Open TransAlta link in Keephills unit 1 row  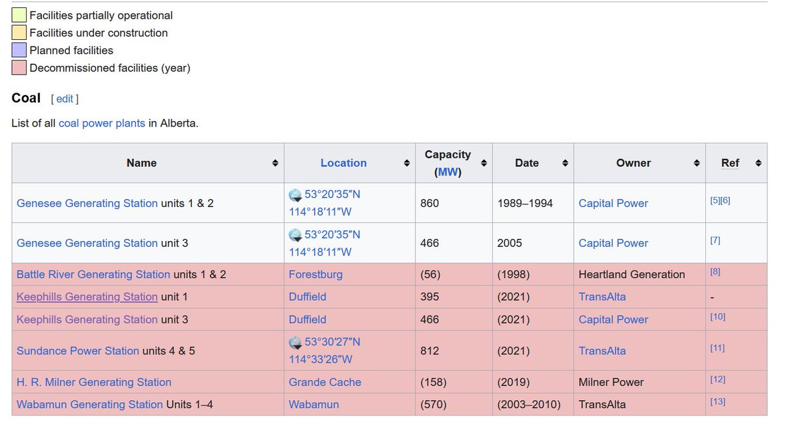pyautogui.click(x=602, y=297)
